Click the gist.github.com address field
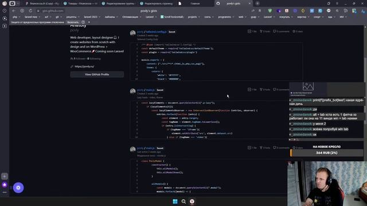 pos(53,11)
